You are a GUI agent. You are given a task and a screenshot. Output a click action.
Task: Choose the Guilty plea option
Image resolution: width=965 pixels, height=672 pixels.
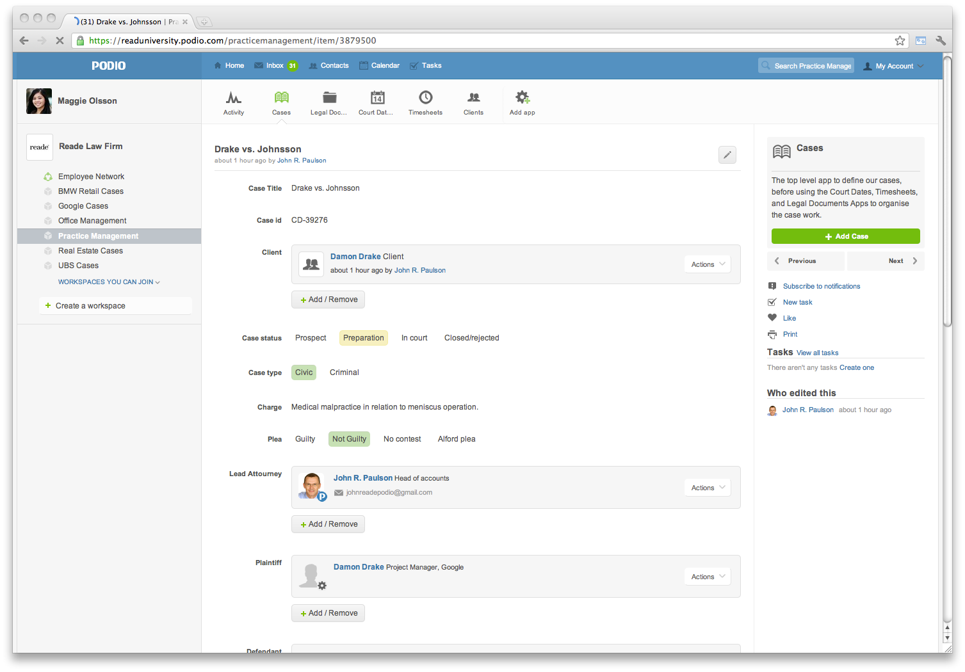305,439
